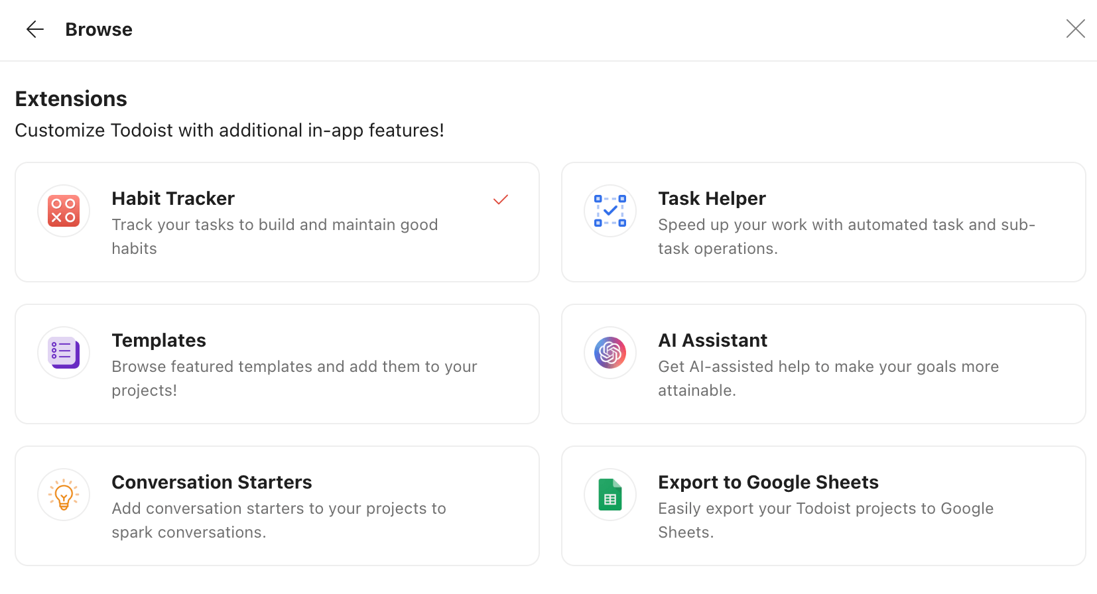Open the Conversation Starters title
Image resolution: width=1097 pixels, height=594 pixels.
point(212,482)
